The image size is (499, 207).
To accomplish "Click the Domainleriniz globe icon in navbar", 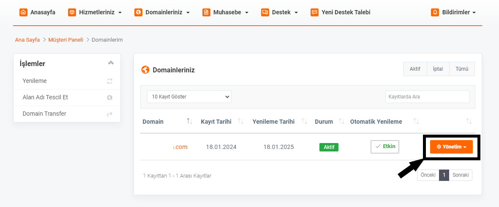I will pos(138,12).
